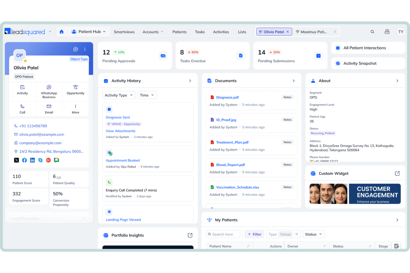Open column settings icon in My Patients table
The width and height of the screenshot is (410, 273).
click(x=396, y=246)
